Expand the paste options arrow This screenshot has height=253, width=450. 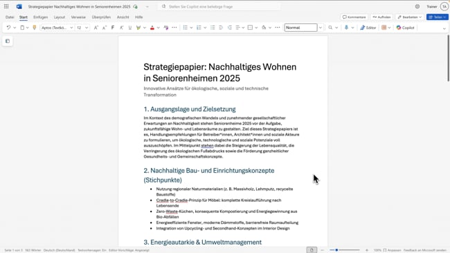[27, 28]
